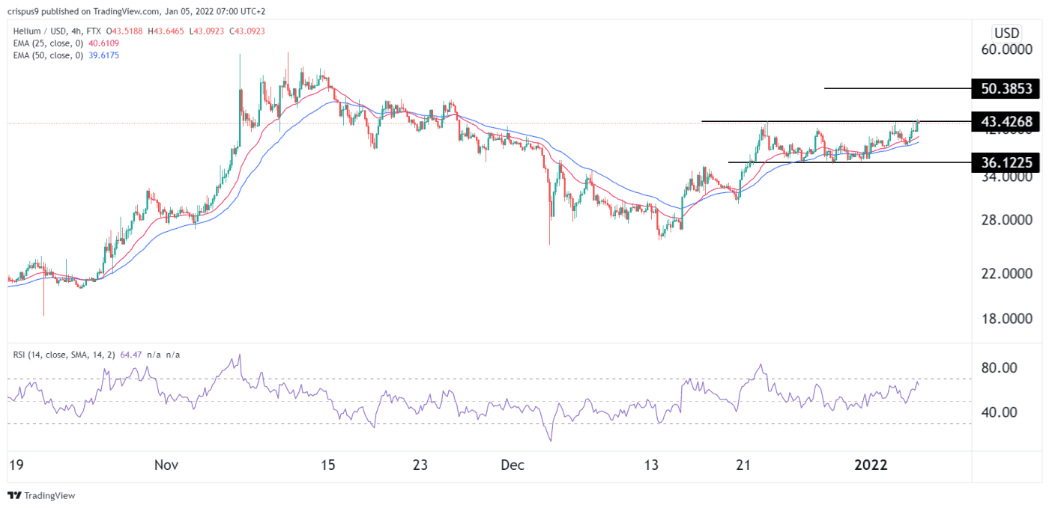Click the 2022 marker on the time axis
This screenshot has width=1049, height=508.
point(871,465)
